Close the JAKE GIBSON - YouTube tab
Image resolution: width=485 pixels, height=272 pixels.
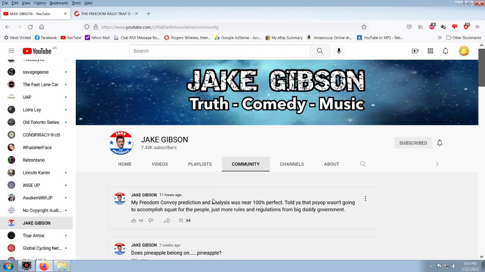[65, 14]
